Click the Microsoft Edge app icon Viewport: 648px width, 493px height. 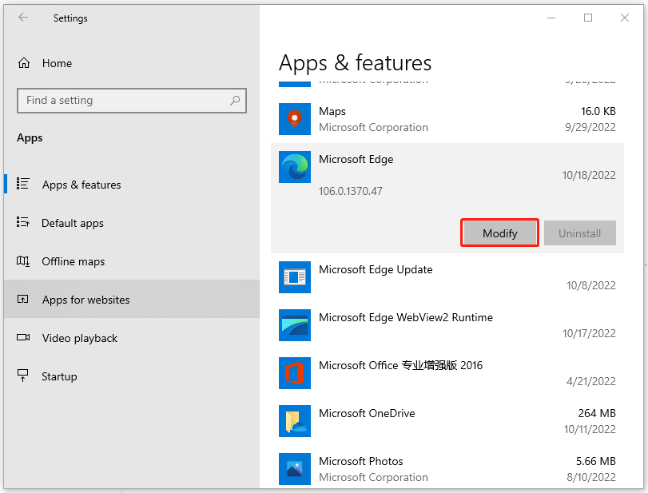pos(295,167)
